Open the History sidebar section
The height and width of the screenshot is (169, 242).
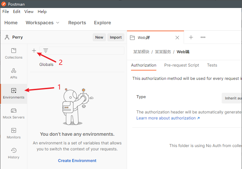pos(14,153)
